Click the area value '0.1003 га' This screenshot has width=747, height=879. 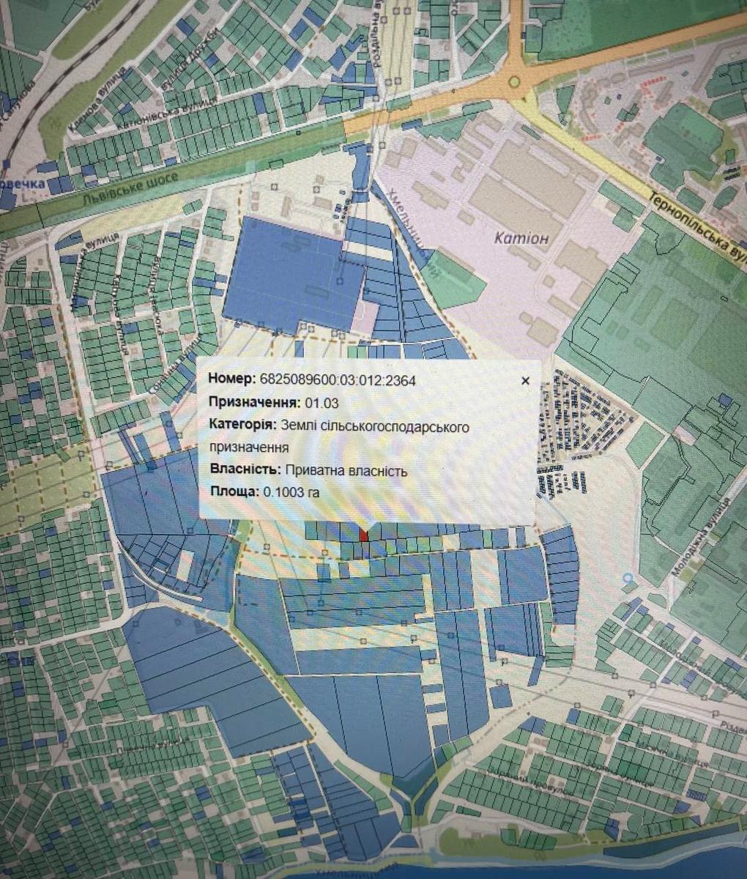pos(291,492)
